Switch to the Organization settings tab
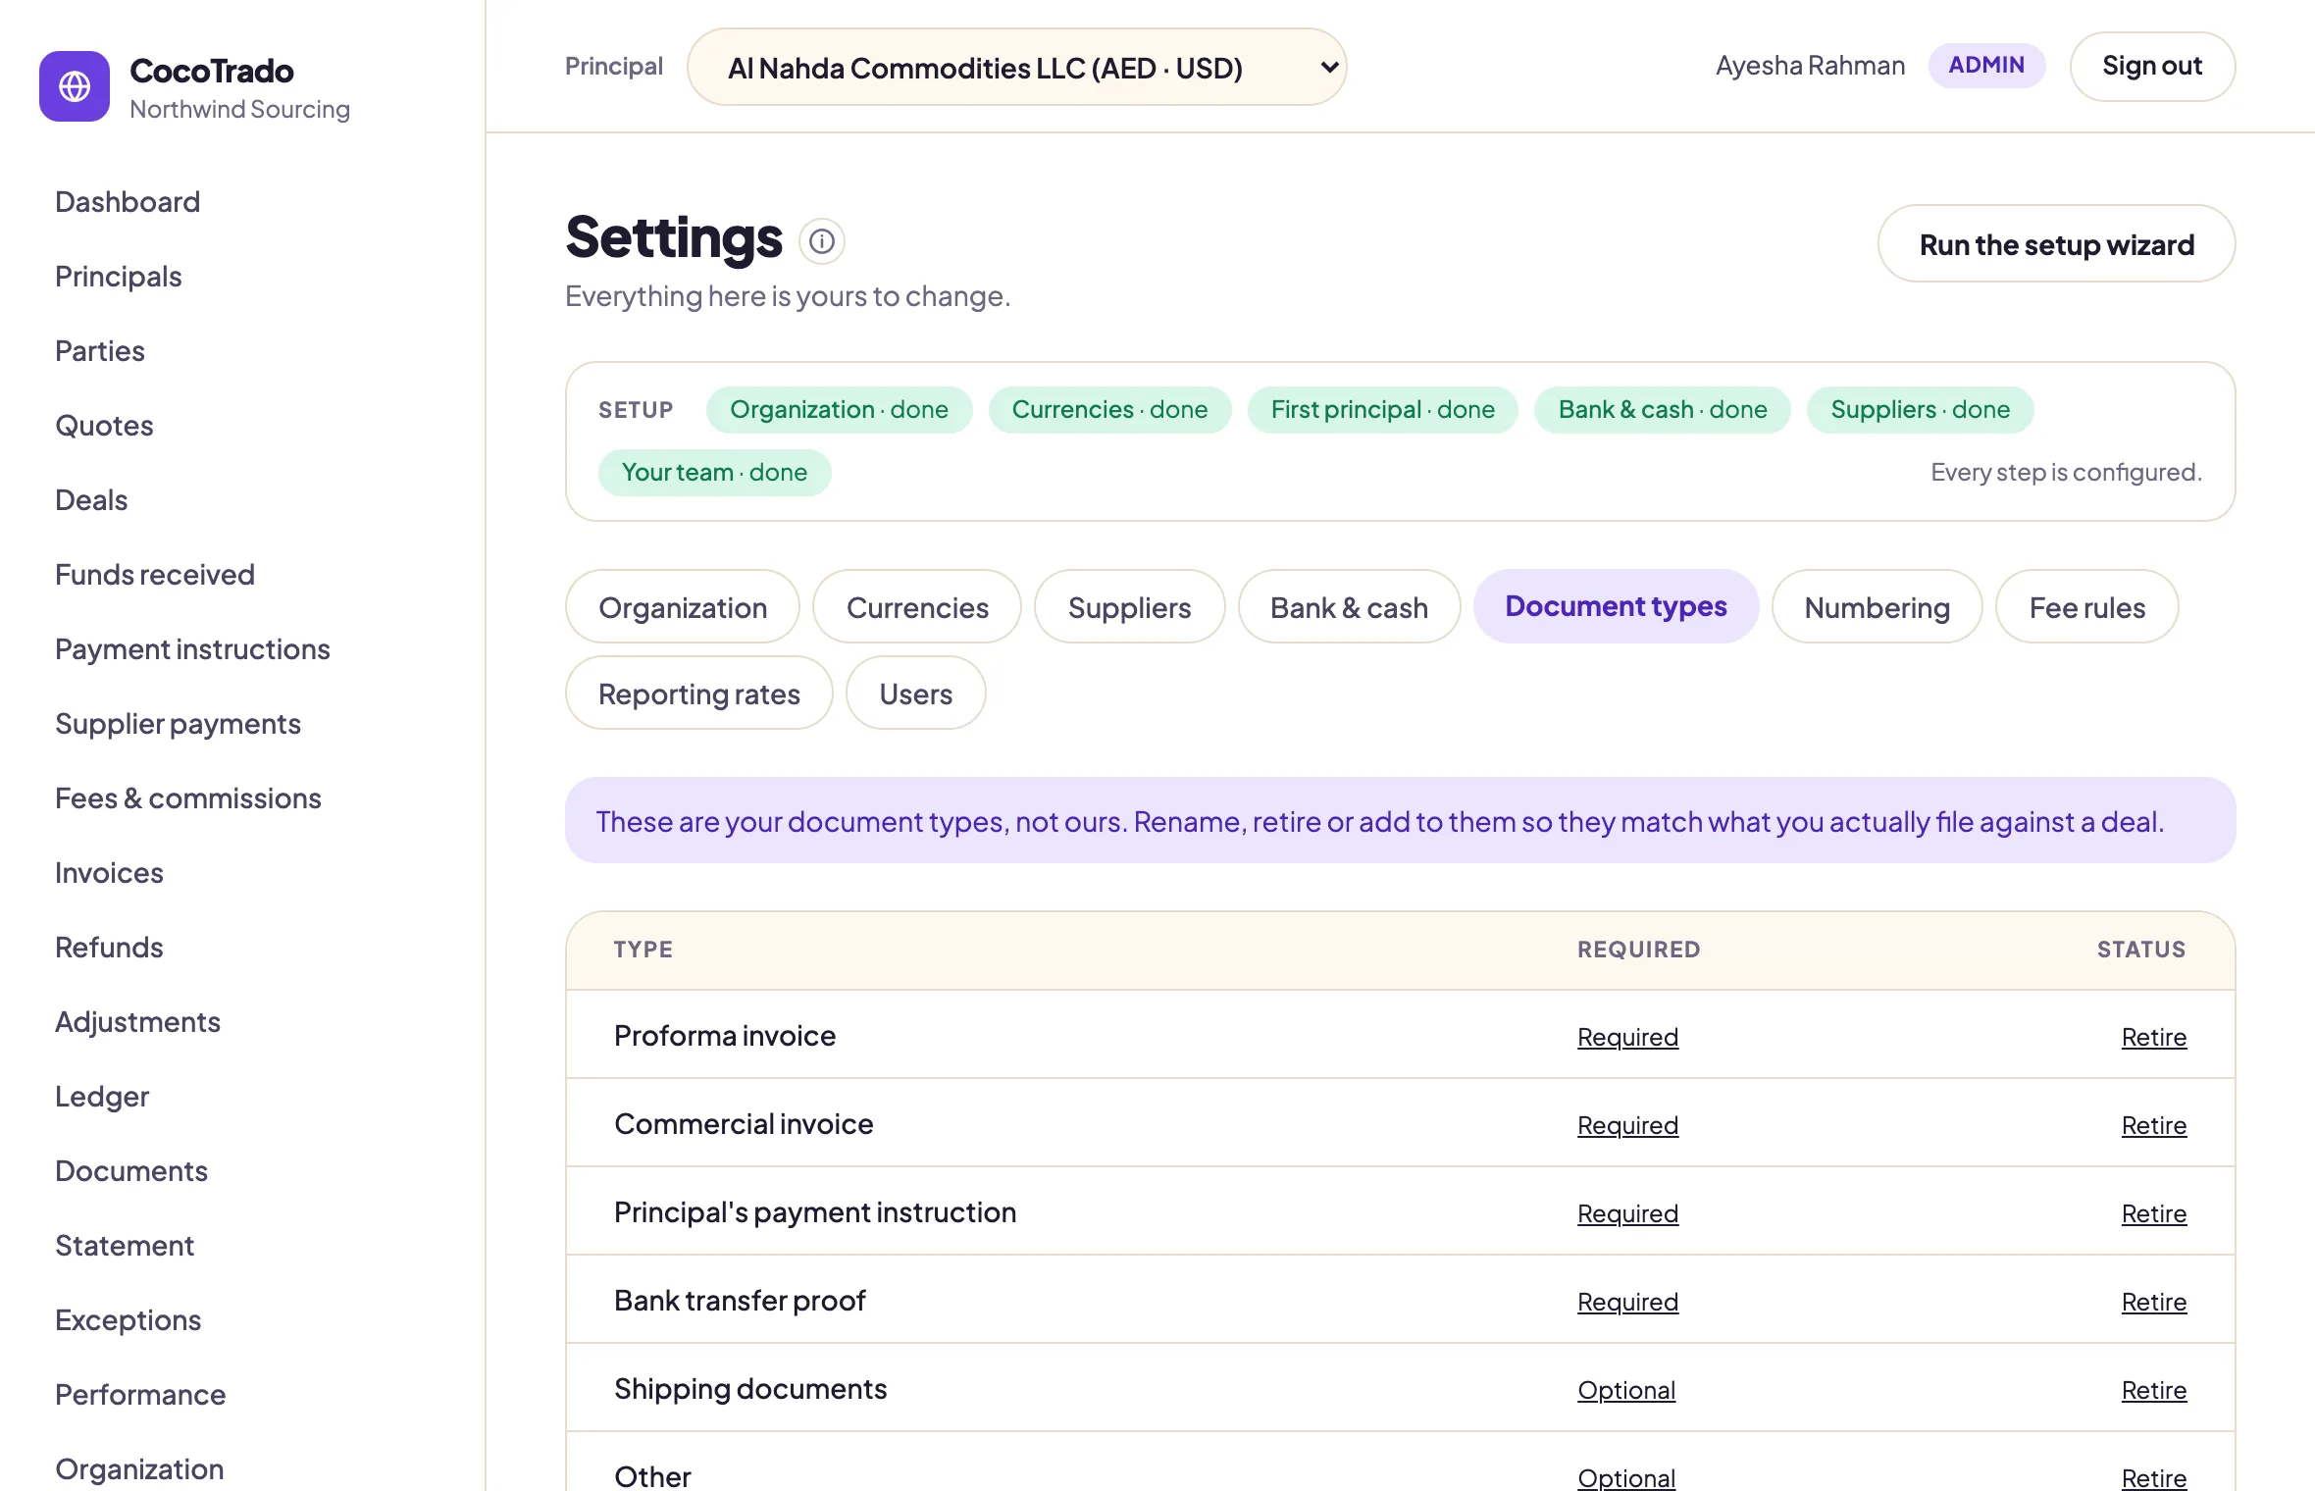The height and width of the screenshot is (1491, 2315). (x=683, y=607)
